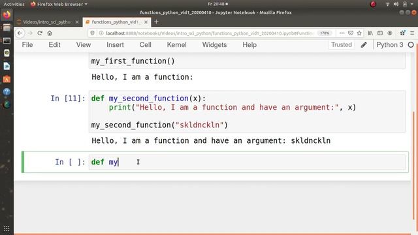Open Help from the dock

pos(7,91)
